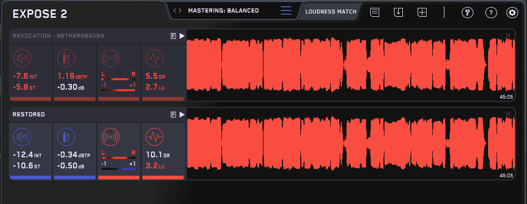Toggle Loudness Match
Viewport: 527px width, 204px height.
pos(331,12)
